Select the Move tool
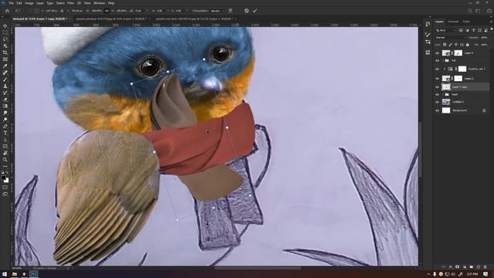Screen dimensions: 494x278 (x=5, y=25)
